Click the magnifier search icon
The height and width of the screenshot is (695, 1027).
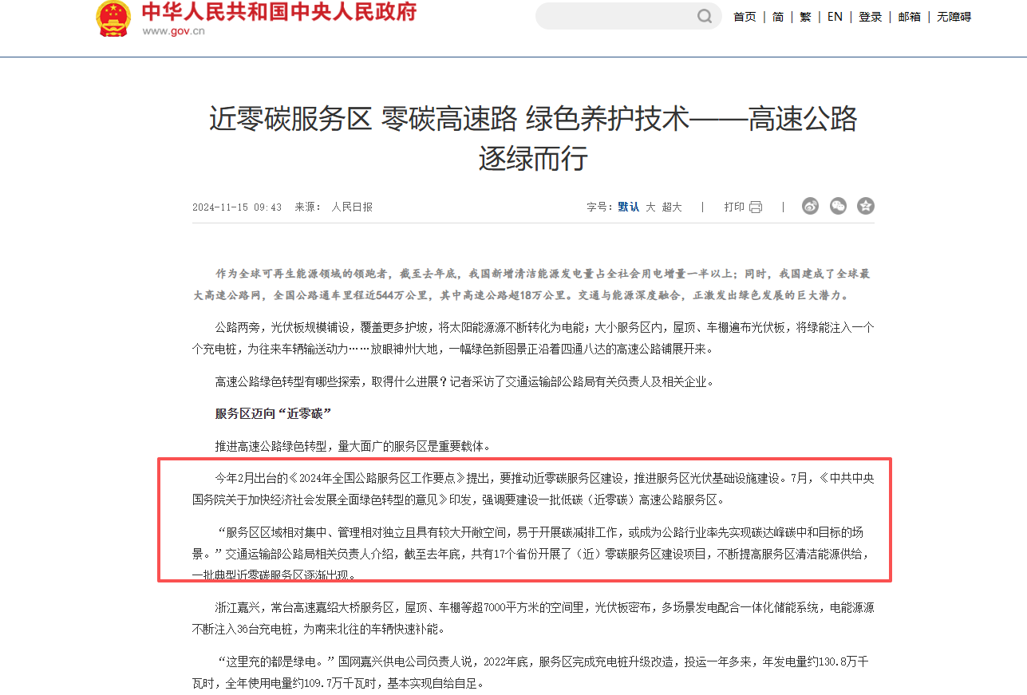pos(705,16)
